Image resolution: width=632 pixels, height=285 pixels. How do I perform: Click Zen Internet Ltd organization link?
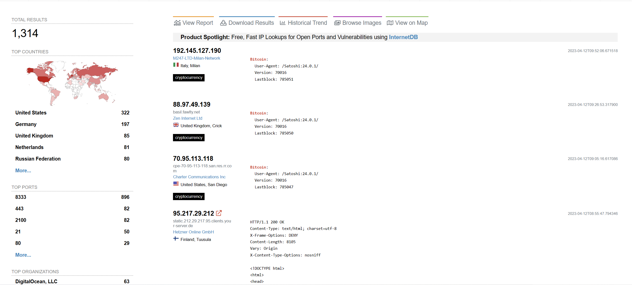click(188, 118)
